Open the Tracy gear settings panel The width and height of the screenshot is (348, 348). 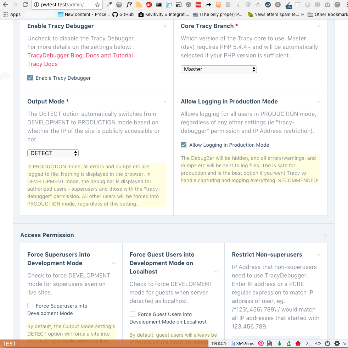[337, 343]
